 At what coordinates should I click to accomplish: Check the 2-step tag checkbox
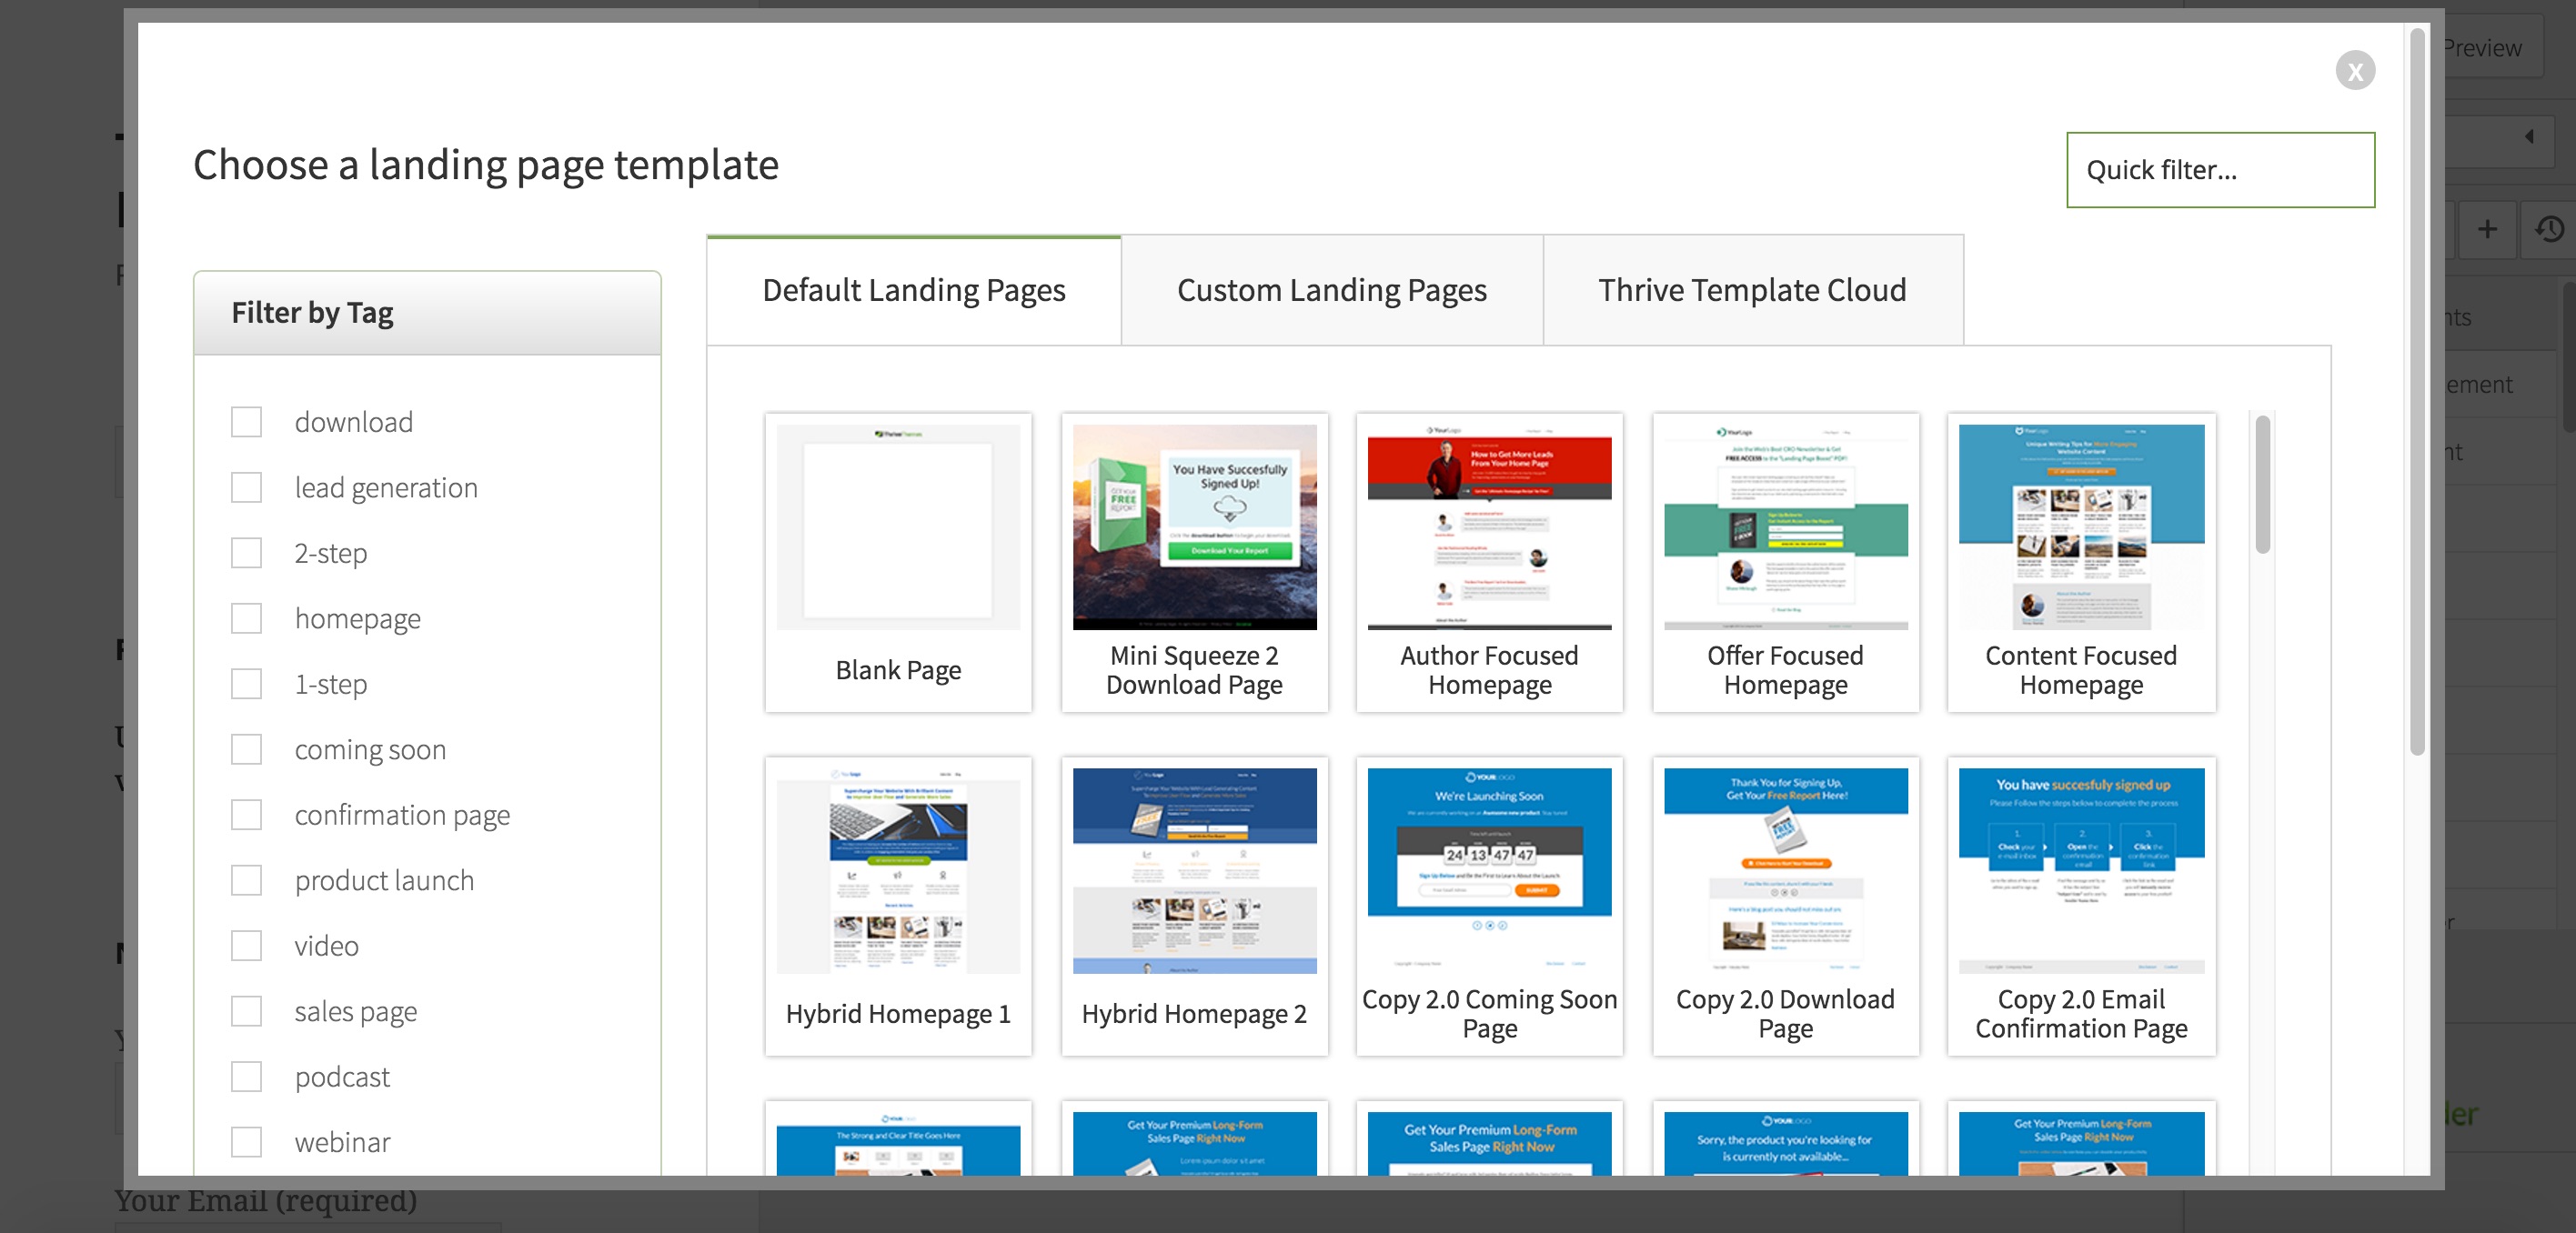pos(246,552)
